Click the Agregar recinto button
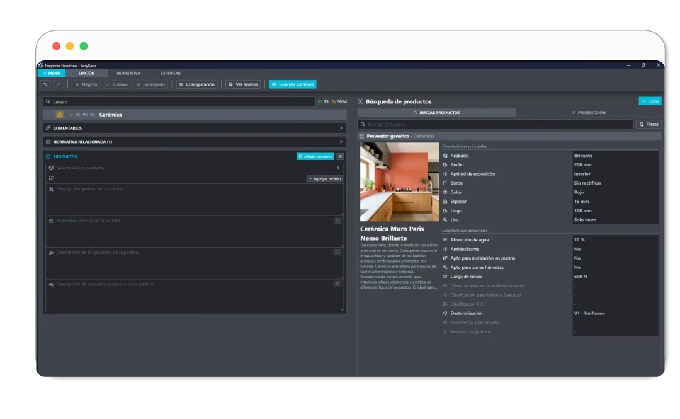Image resolution: width=680 pixels, height=419 pixels. (x=324, y=178)
